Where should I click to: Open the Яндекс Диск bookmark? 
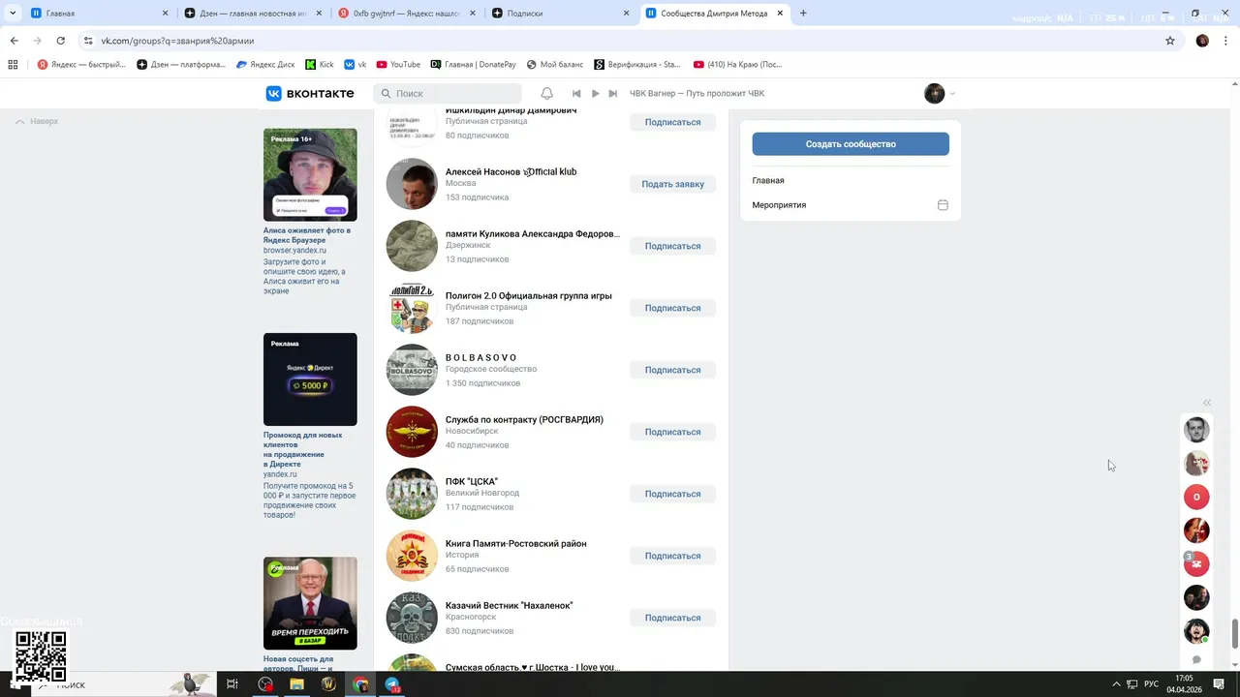pyautogui.click(x=264, y=65)
